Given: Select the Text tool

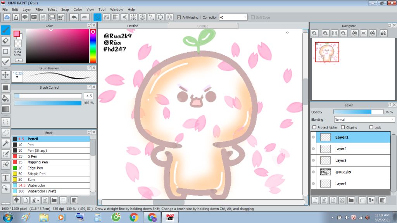Looking at the screenshot, I should 5,178.
